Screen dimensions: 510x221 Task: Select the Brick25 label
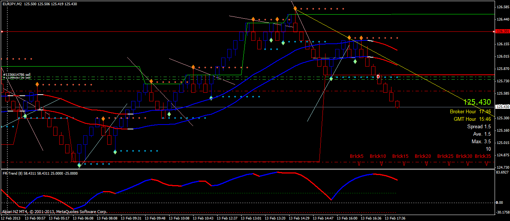tap(445, 156)
